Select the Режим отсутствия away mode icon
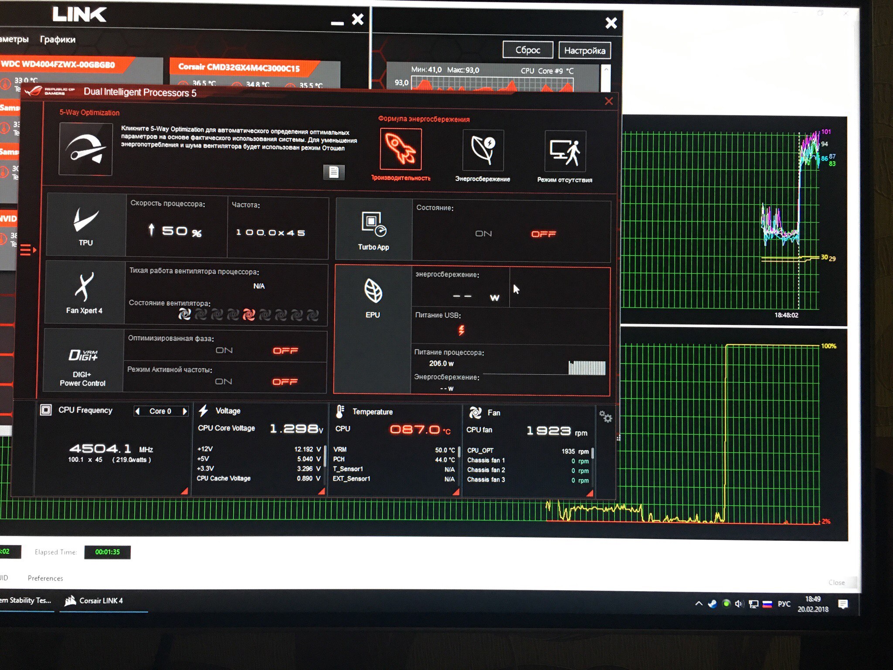The height and width of the screenshot is (670, 893). pos(565,152)
